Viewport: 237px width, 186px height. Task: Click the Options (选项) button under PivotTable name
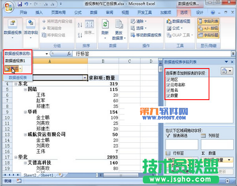click(x=12, y=69)
